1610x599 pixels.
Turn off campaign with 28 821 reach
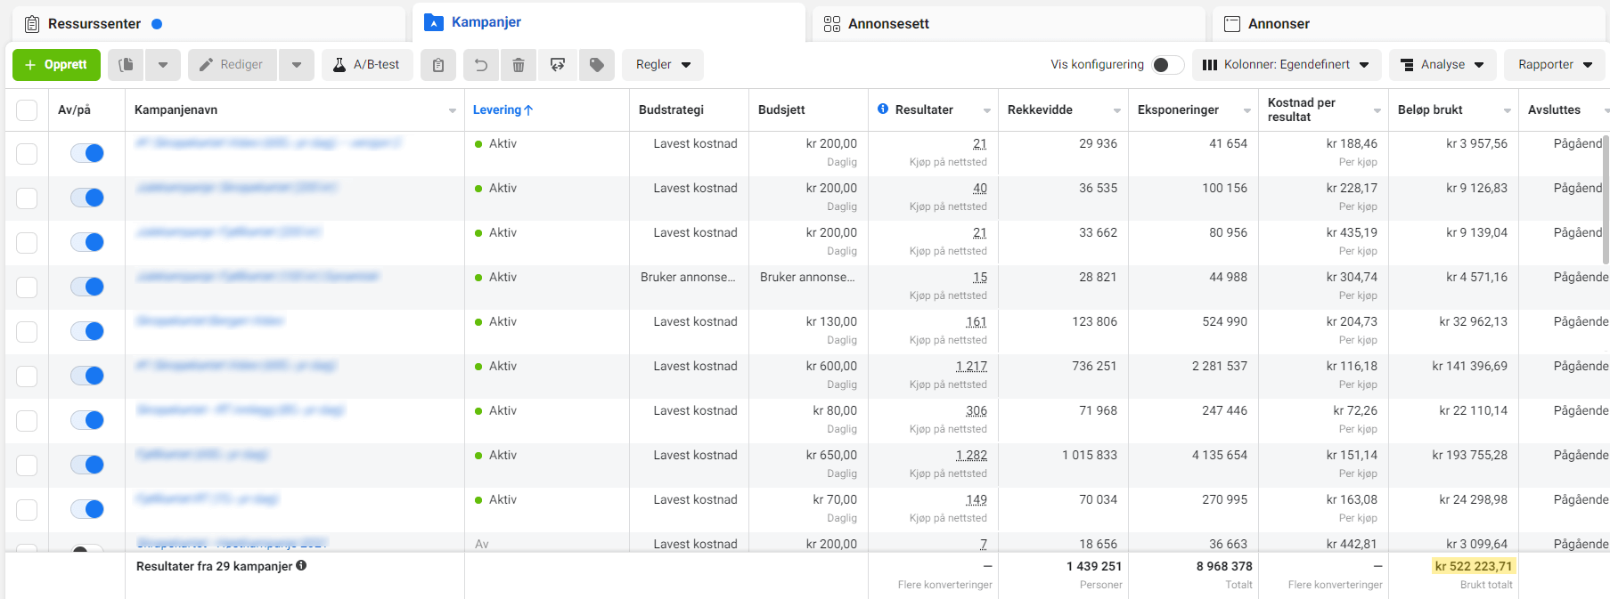(x=87, y=287)
